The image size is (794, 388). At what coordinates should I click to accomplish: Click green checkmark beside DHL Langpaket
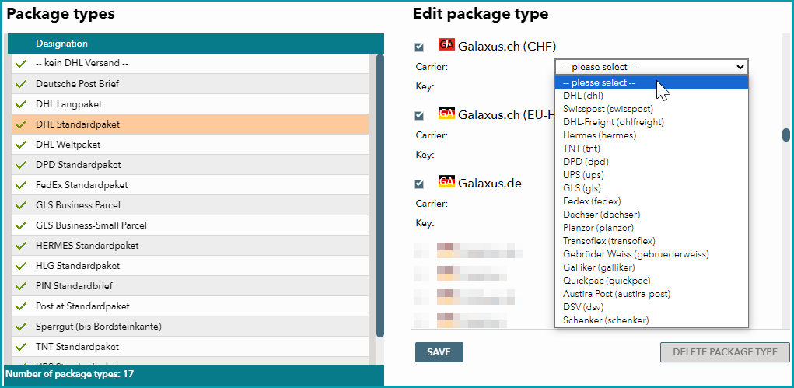[21, 104]
